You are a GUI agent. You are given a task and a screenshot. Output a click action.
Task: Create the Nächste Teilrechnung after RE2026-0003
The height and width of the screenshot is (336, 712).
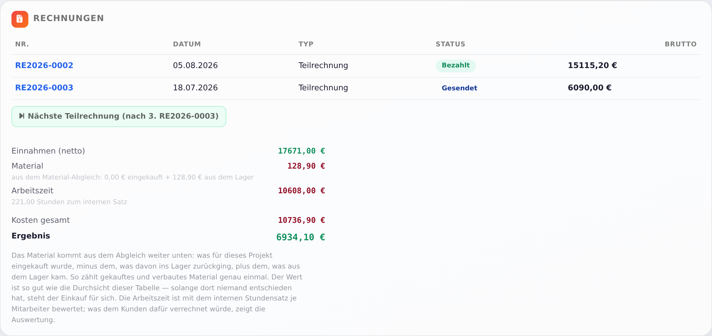[x=119, y=116]
